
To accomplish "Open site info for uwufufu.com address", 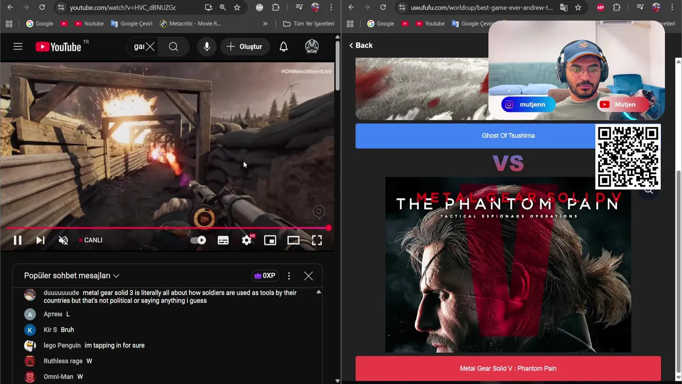I will pos(402,7).
